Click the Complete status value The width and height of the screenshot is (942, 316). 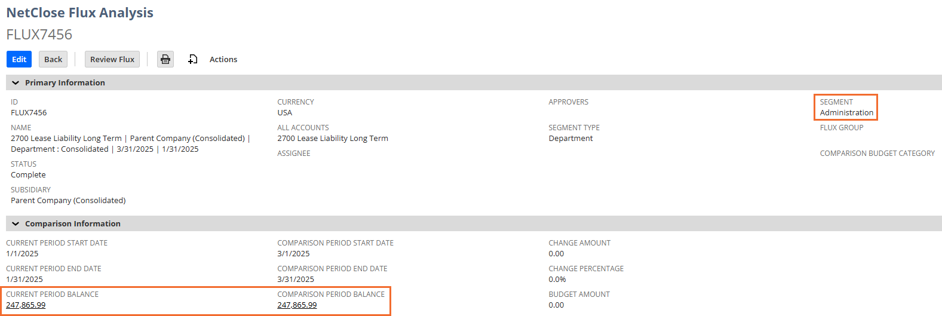[x=28, y=175]
